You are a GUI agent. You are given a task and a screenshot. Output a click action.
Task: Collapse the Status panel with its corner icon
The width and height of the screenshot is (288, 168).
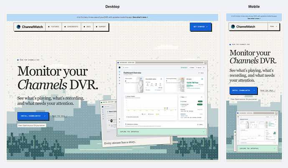(x=202, y=97)
